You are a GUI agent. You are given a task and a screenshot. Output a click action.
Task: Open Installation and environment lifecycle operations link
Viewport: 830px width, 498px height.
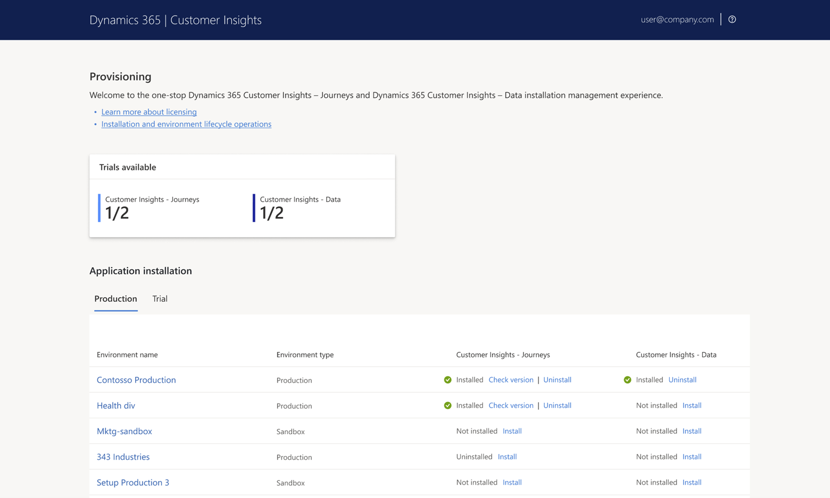186,124
